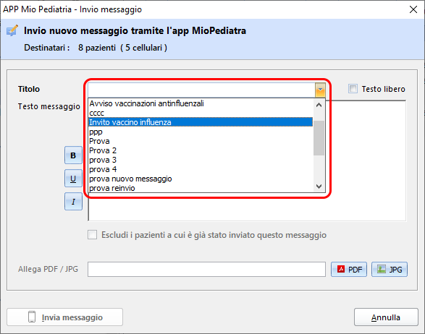Apply italic with the I button
The height and width of the screenshot is (334, 425).
pos(73,202)
